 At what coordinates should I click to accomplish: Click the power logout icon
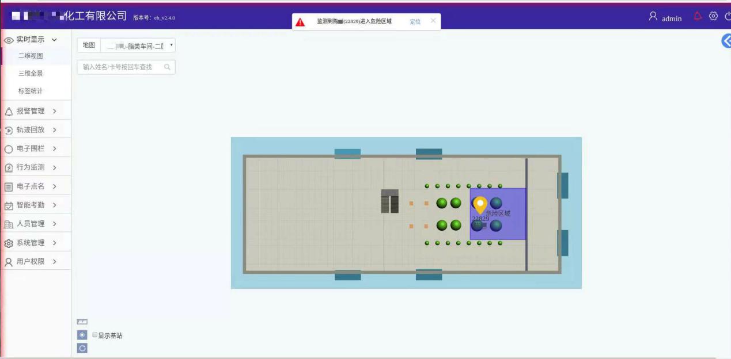click(x=728, y=17)
